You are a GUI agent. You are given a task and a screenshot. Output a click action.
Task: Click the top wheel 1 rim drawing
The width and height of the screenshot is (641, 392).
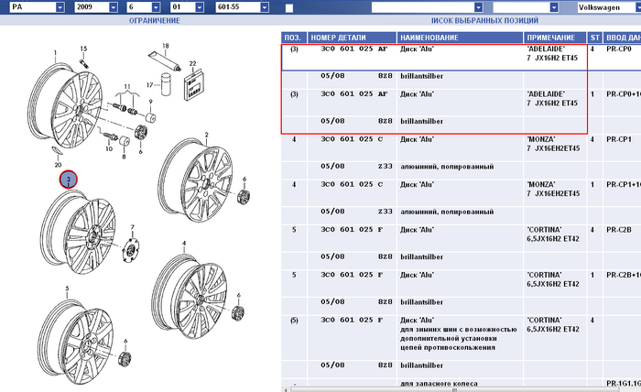tap(65, 105)
